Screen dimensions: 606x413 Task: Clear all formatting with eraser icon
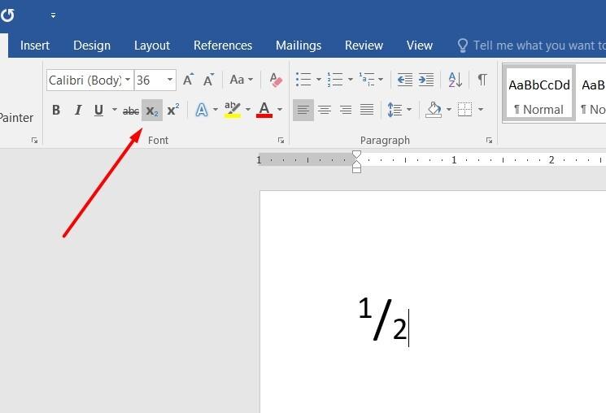tap(276, 80)
